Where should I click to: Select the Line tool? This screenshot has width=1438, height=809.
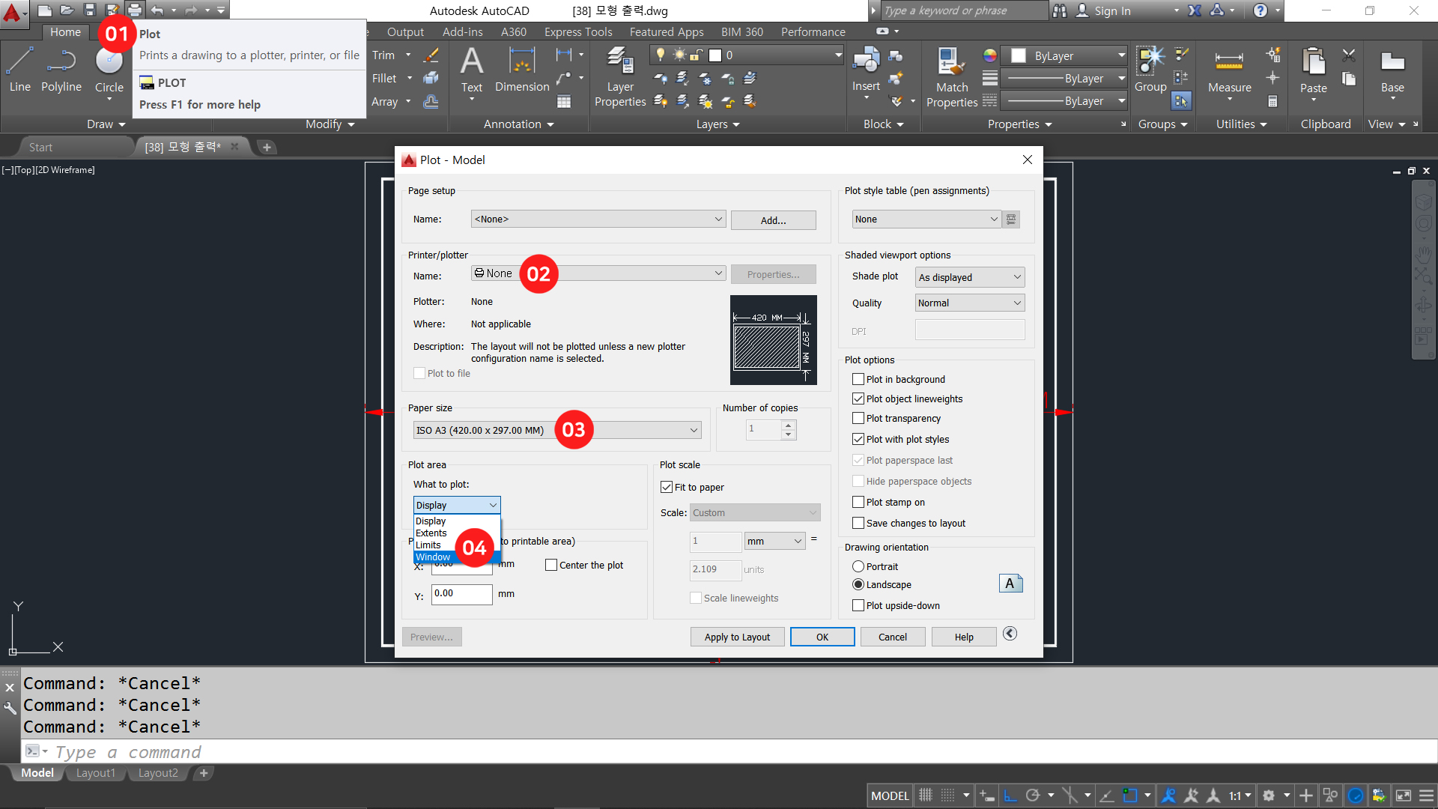(x=19, y=69)
